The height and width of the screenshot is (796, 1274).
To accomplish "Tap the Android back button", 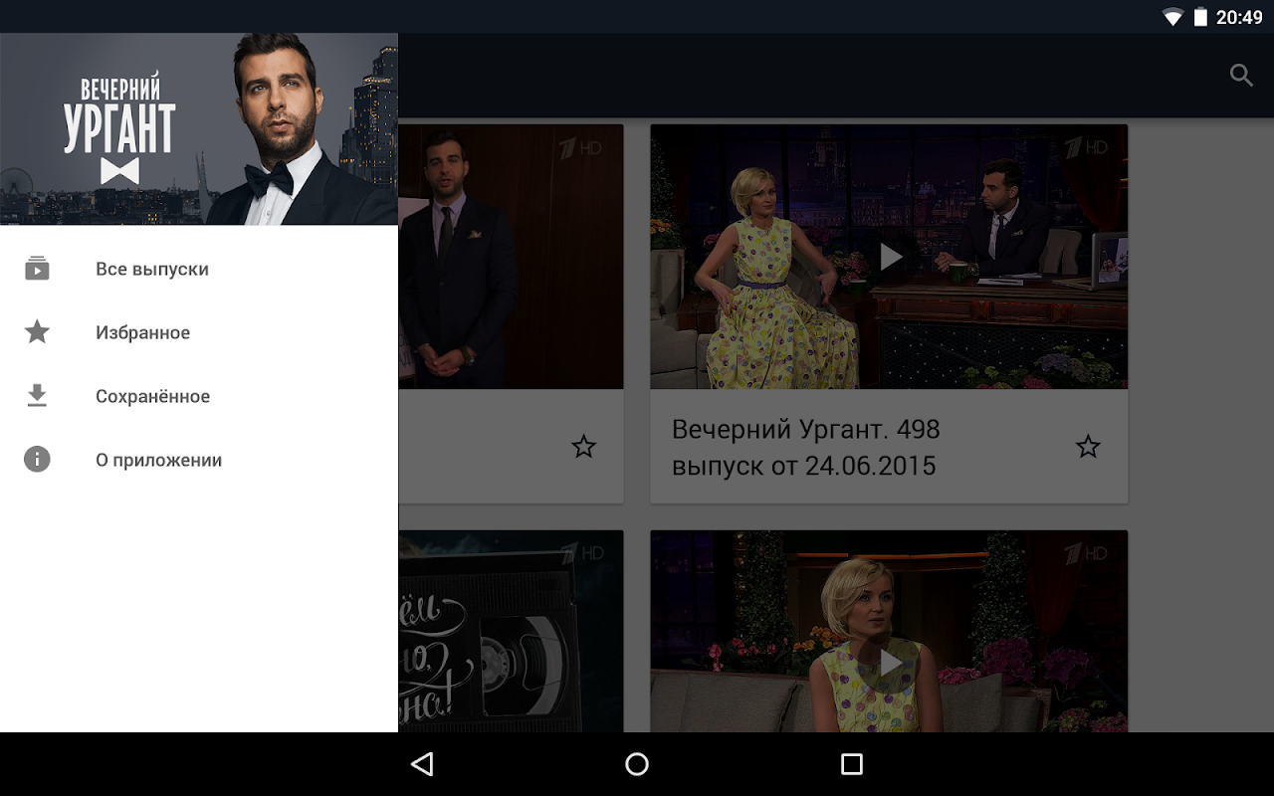I will point(422,764).
